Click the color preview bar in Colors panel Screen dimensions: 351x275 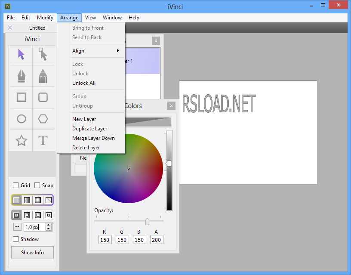[x=148, y=122]
